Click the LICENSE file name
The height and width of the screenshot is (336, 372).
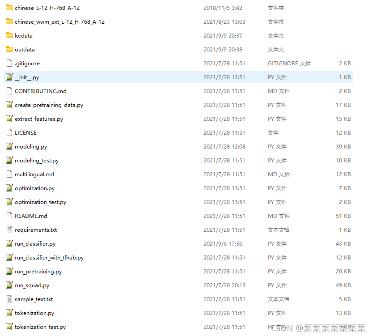click(25, 133)
